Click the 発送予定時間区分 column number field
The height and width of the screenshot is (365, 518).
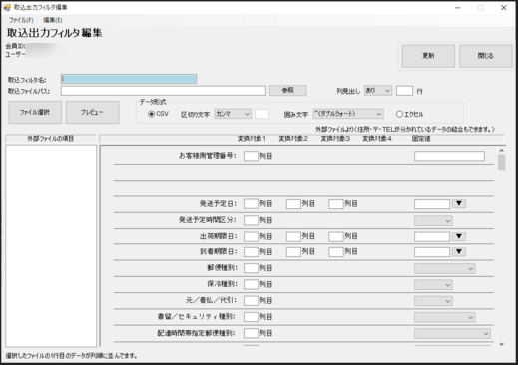pyautogui.click(x=251, y=220)
